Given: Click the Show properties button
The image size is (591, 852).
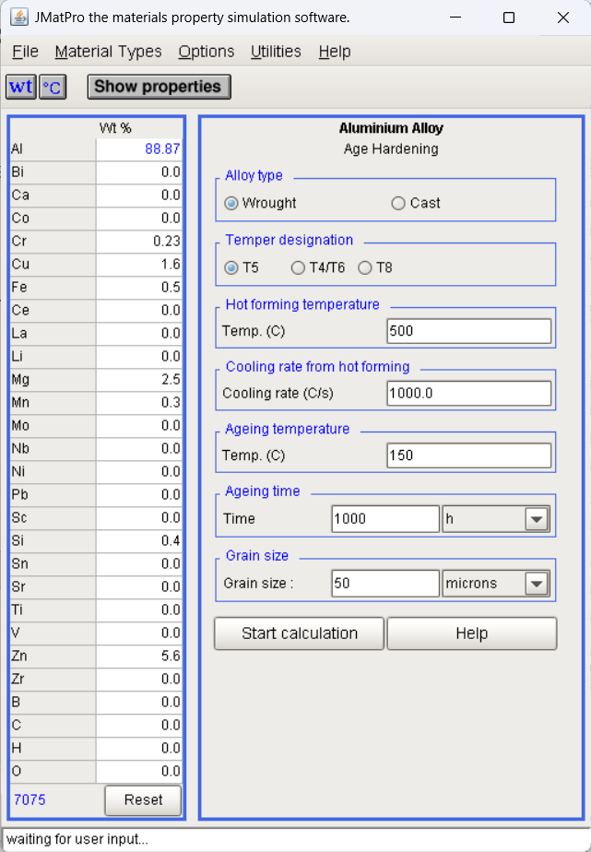Looking at the screenshot, I should (x=160, y=87).
